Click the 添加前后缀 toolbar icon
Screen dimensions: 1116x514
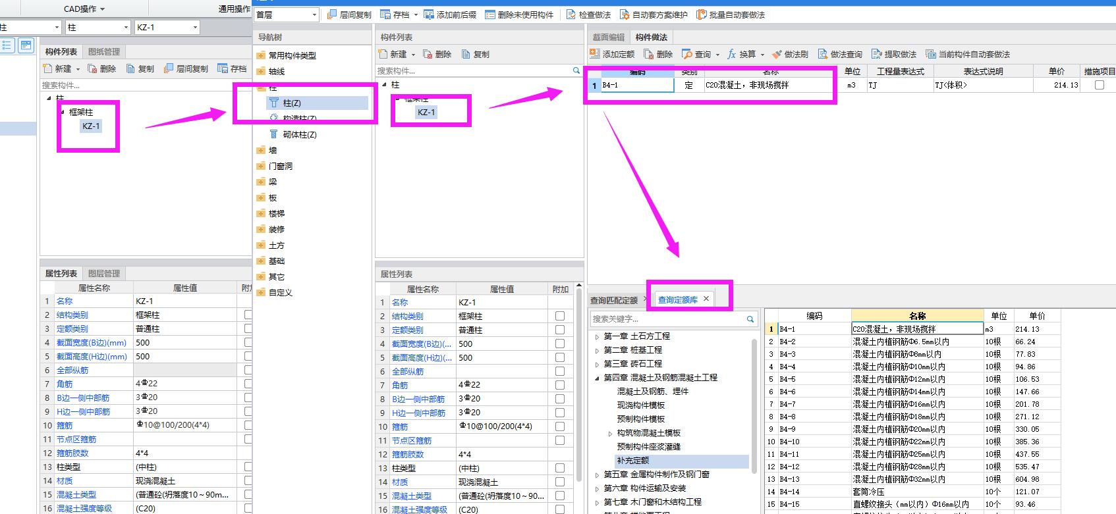pos(429,14)
